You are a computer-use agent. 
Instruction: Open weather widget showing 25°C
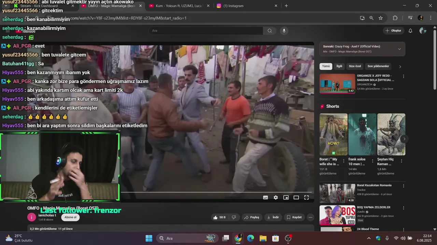(19, 238)
